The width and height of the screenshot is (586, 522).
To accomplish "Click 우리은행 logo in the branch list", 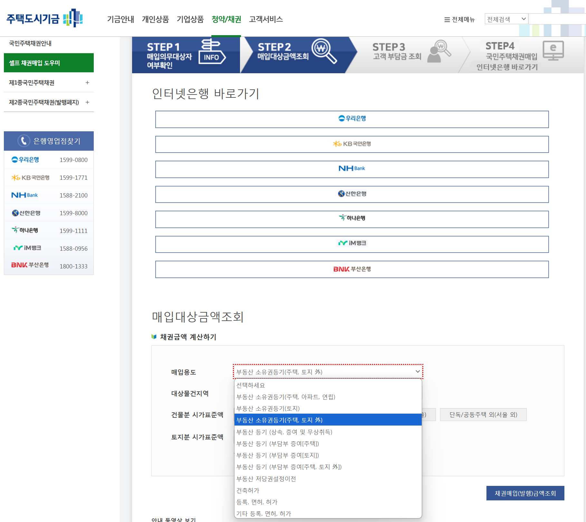I will (x=25, y=160).
